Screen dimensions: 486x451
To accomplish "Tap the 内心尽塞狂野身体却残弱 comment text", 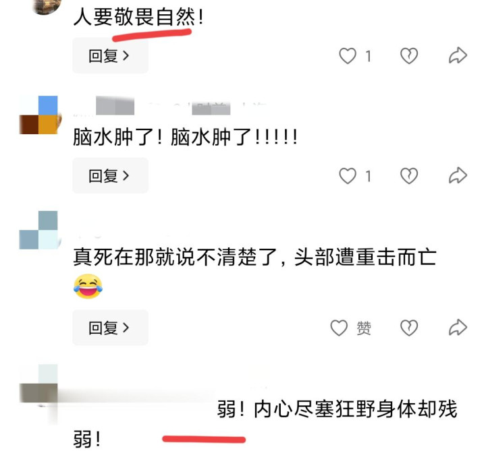I will coord(265,424).
